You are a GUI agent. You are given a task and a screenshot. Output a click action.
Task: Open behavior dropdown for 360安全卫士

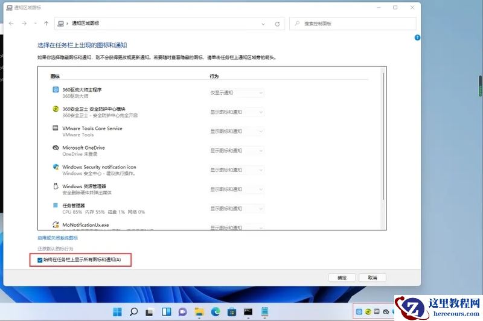coord(236,112)
